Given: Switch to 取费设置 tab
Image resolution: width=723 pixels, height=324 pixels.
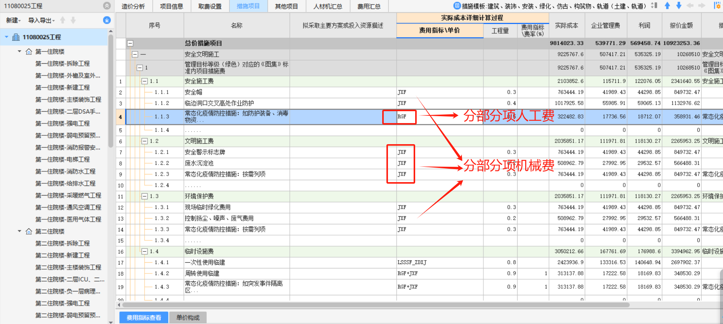Looking at the screenshot, I should pos(210,6).
